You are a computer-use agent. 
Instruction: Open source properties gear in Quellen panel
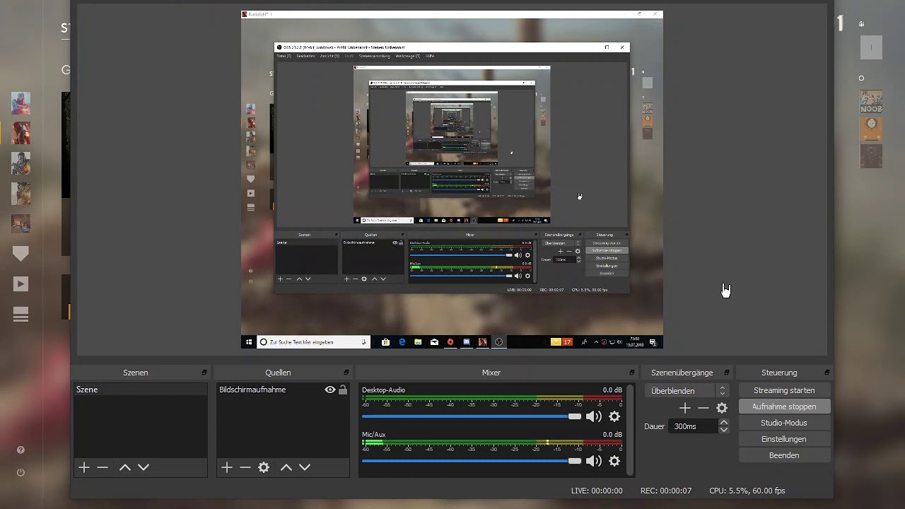(264, 467)
